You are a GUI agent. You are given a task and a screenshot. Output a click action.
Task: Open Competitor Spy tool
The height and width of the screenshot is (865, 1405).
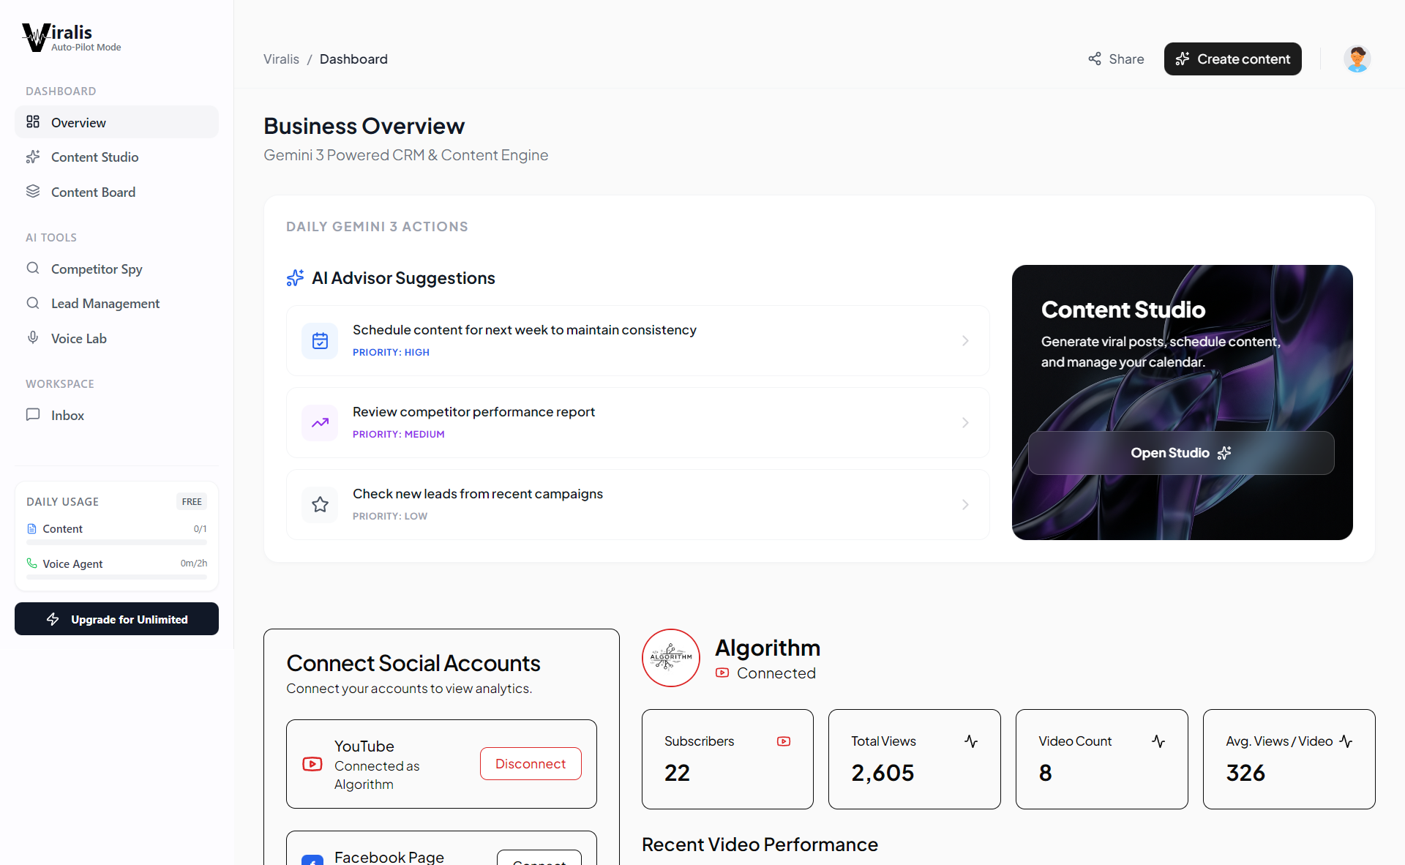click(x=97, y=269)
